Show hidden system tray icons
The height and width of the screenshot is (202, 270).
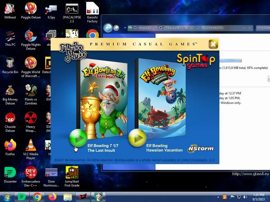tap(218, 197)
